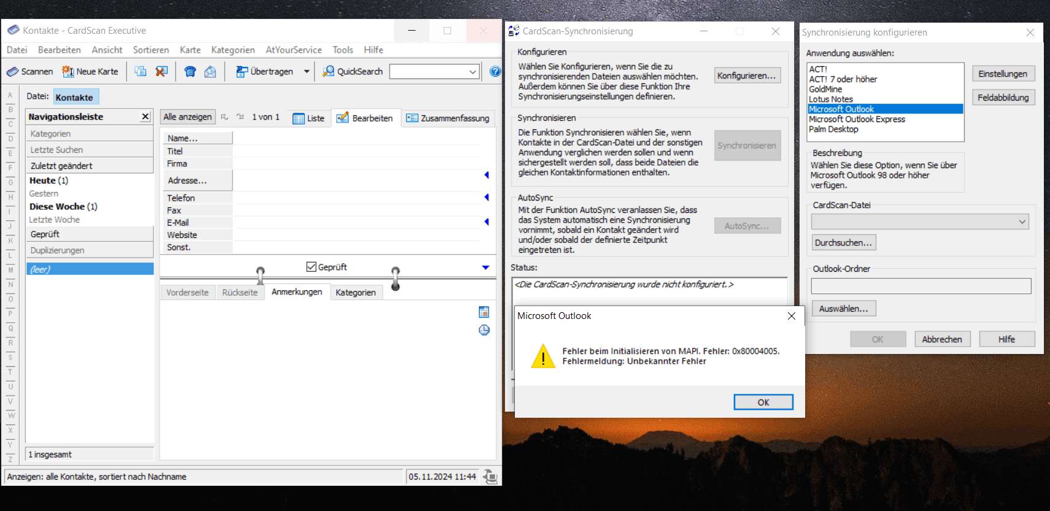Image resolution: width=1050 pixels, height=511 pixels.
Task: Click the Name... field button
Action: point(198,138)
